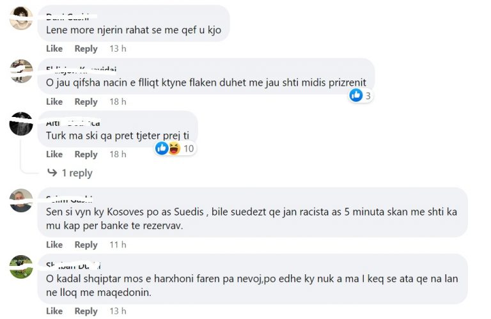Open avatar beside 'O jau qifsha' comment

pos(21,71)
